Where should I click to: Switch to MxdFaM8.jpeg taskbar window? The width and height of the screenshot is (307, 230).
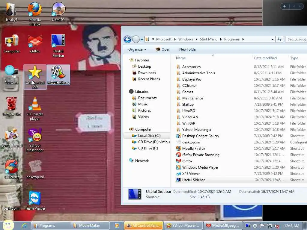(223, 226)
